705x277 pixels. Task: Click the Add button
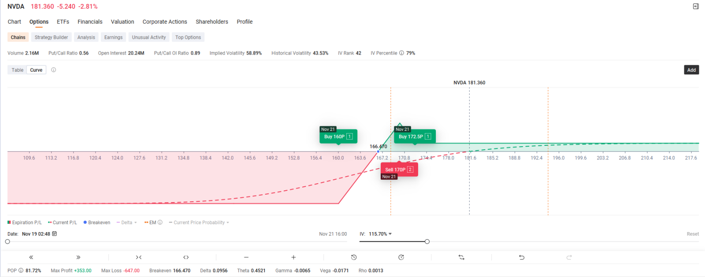[691, 70]
